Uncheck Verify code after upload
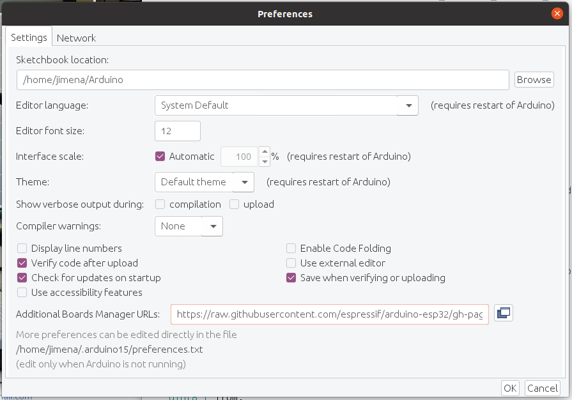 click(22, 263)
